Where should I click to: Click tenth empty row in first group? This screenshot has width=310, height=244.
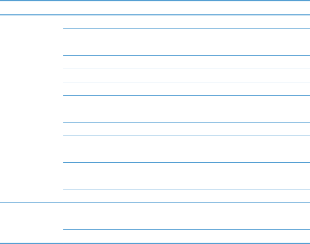186,142
